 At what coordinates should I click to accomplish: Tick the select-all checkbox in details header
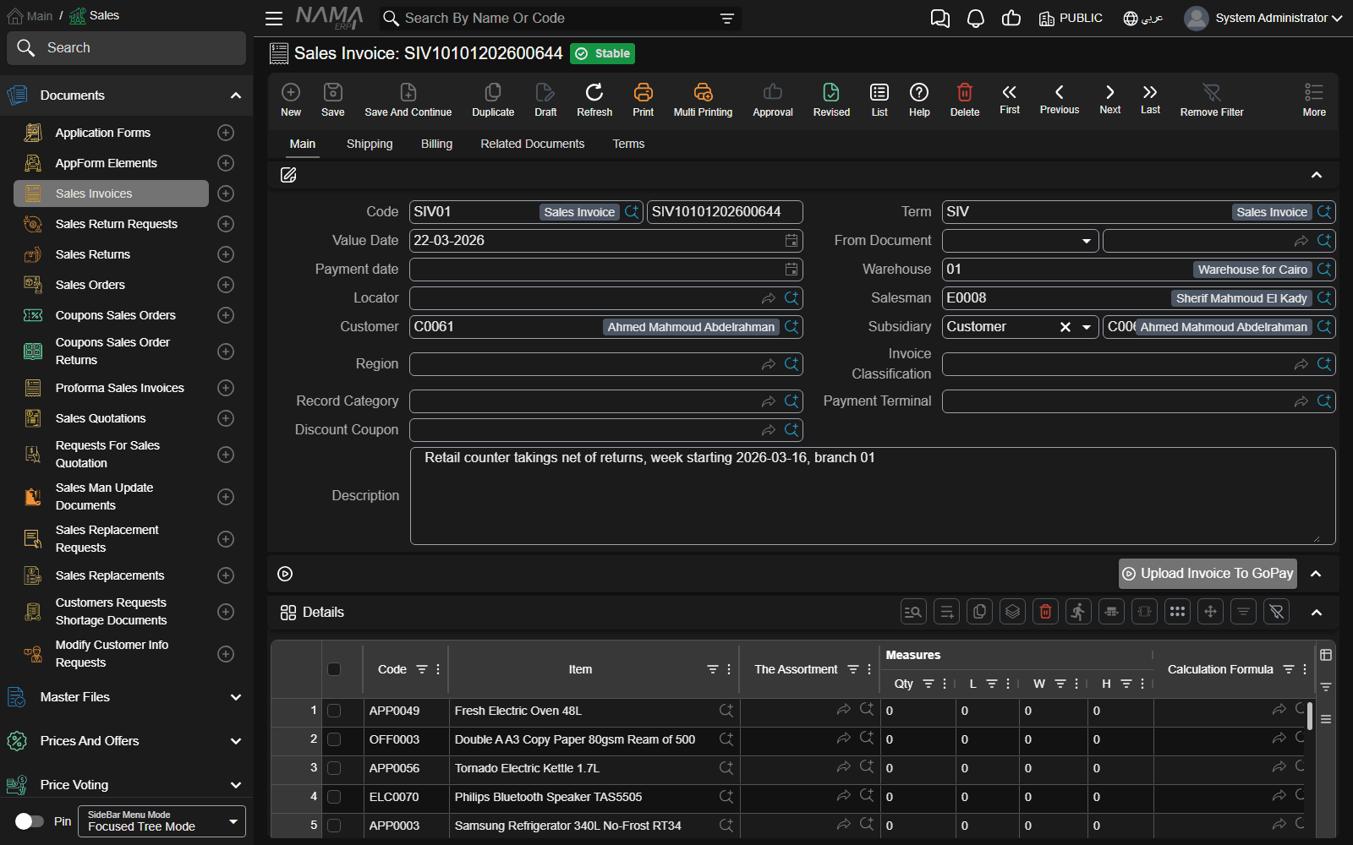coord(334,669)
